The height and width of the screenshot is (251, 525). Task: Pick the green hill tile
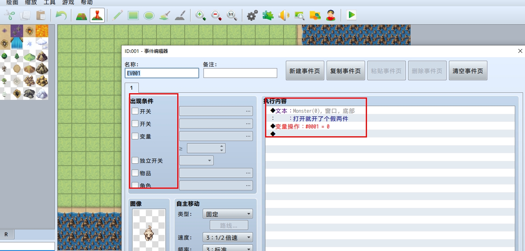point(29,56)
